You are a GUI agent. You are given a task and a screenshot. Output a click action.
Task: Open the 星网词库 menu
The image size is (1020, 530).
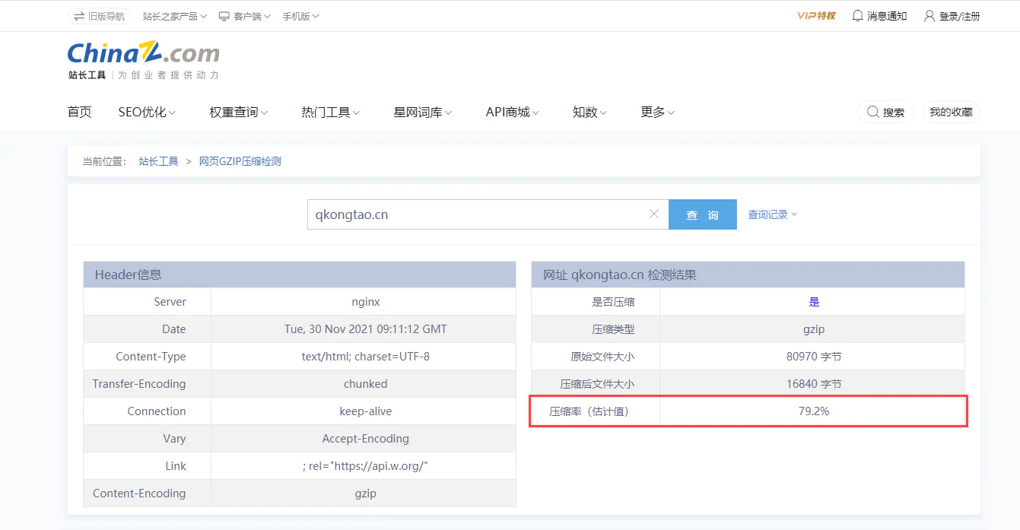click(423, 112)
